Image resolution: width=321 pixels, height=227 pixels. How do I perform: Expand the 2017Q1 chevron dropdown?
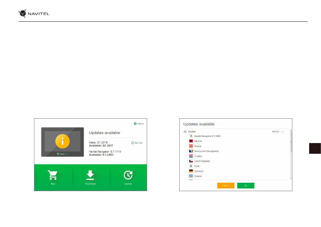point(282,131)
